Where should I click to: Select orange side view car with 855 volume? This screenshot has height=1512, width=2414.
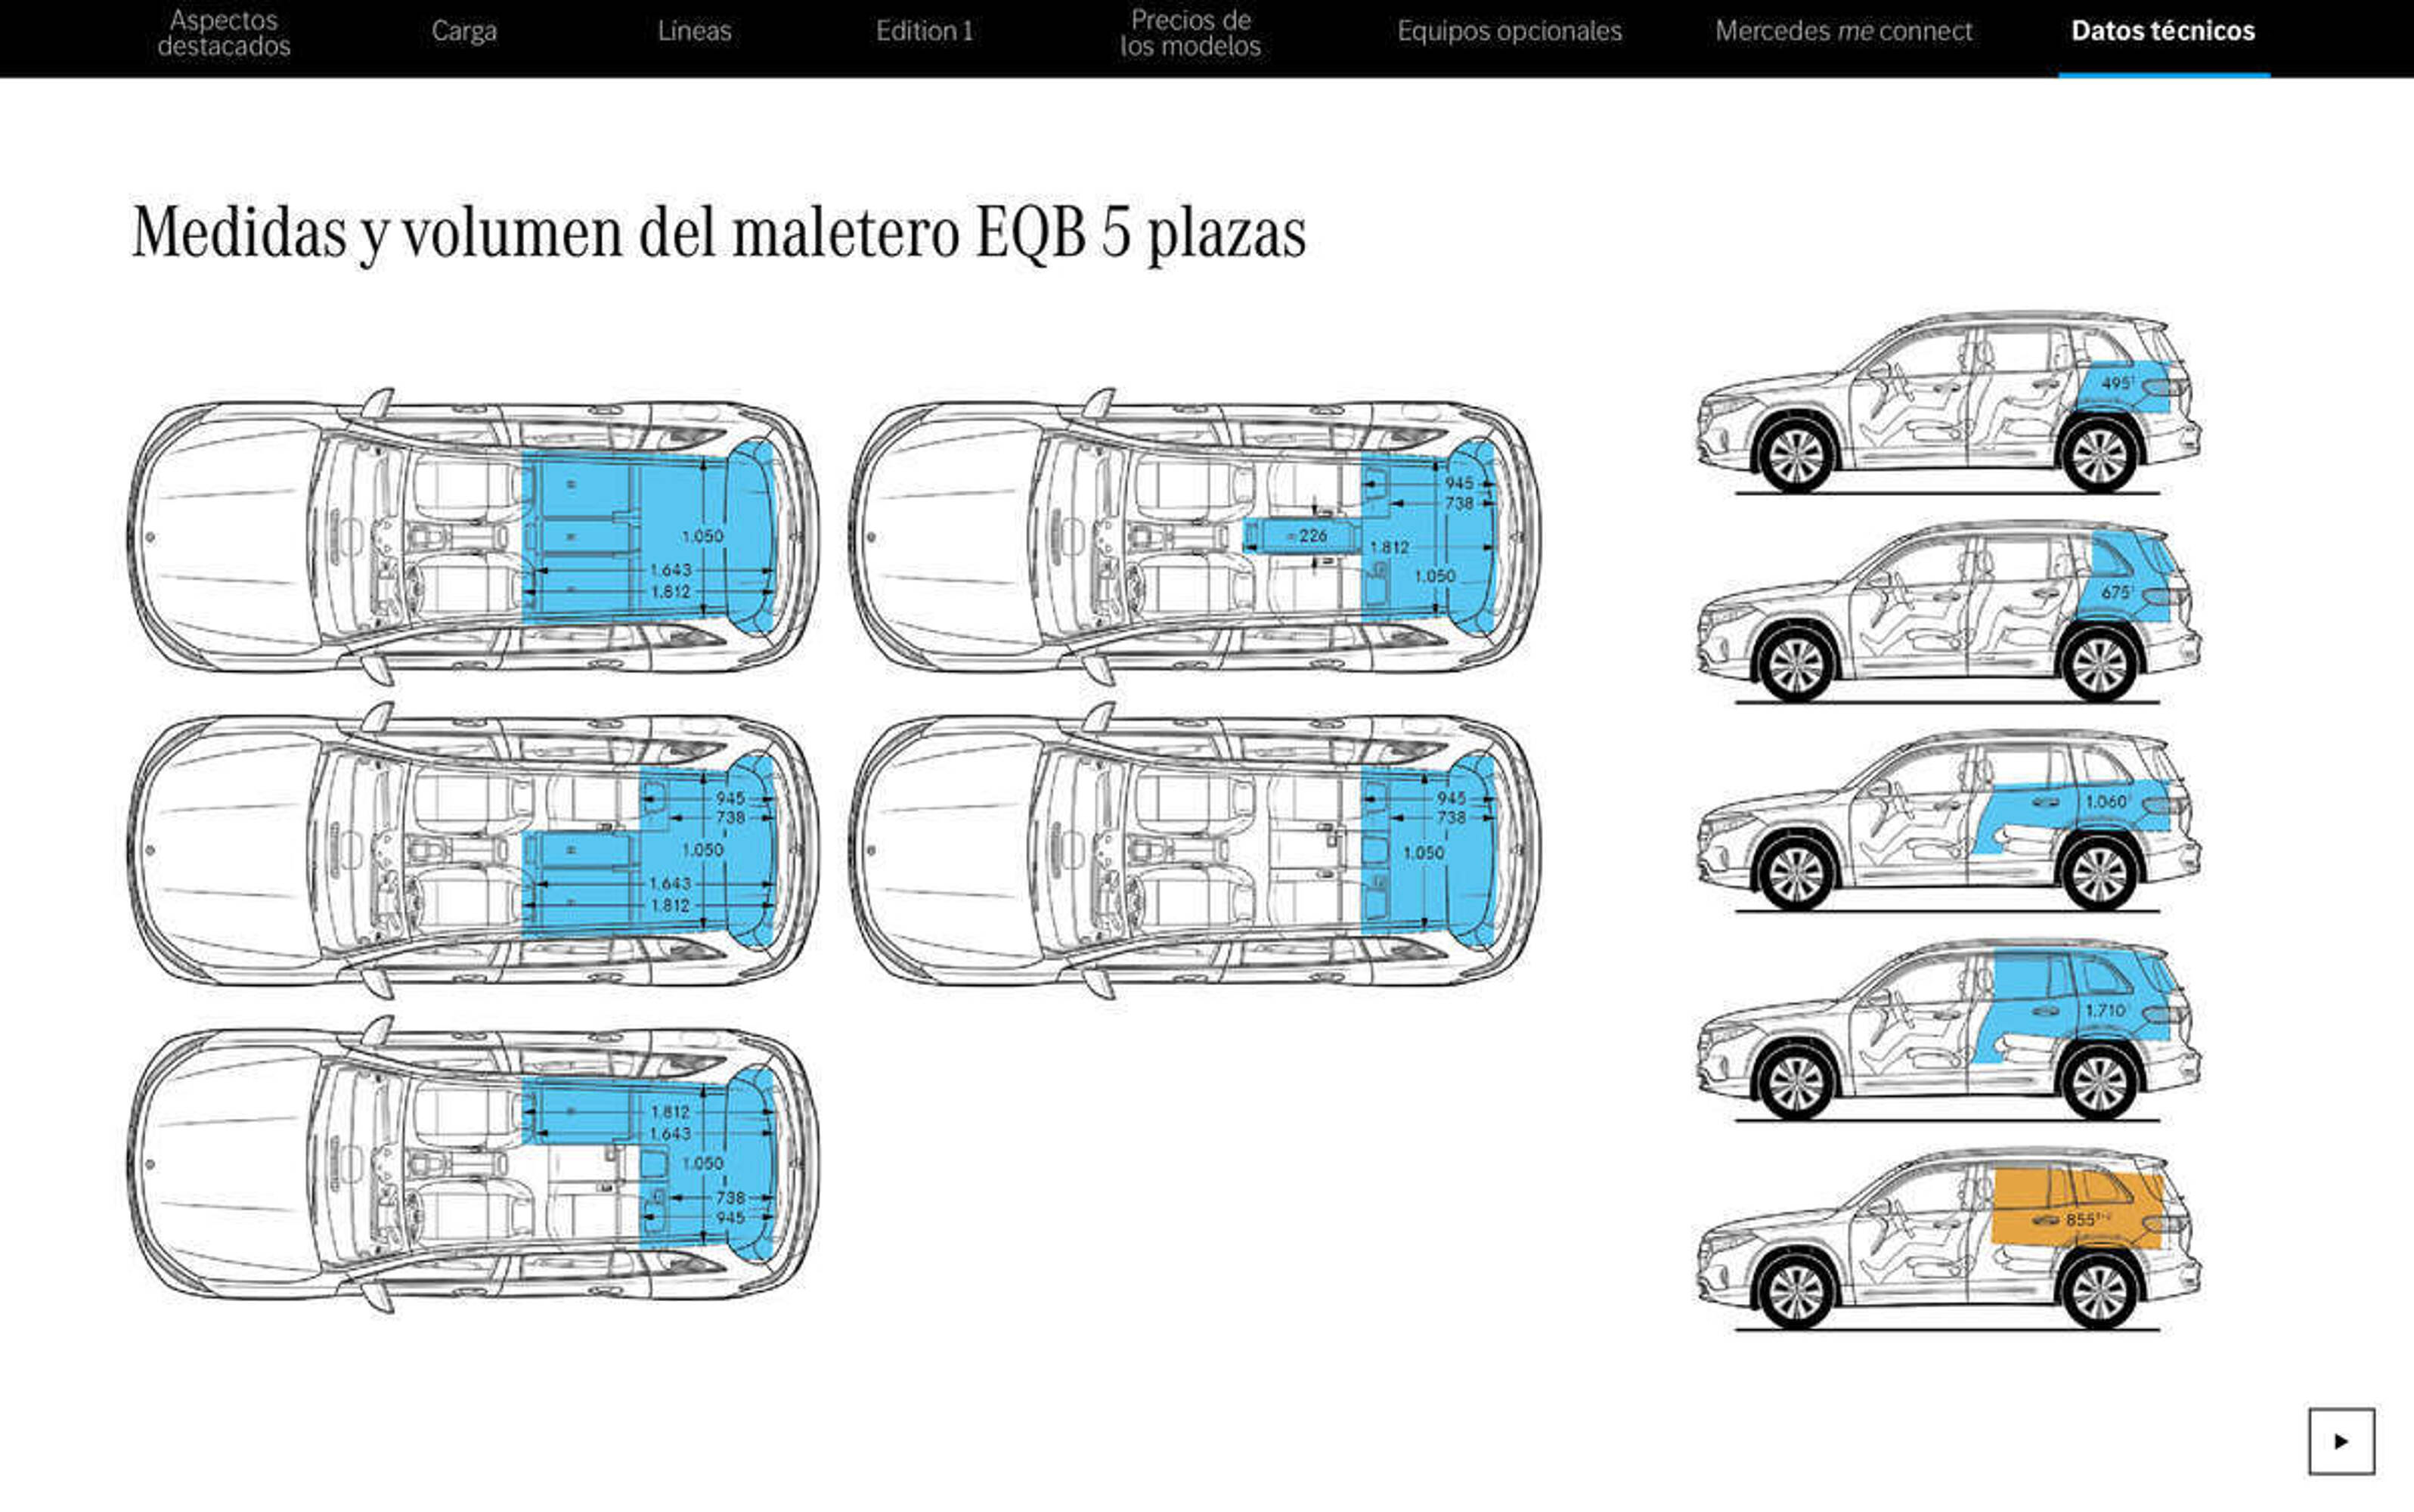(1948, 1240)
